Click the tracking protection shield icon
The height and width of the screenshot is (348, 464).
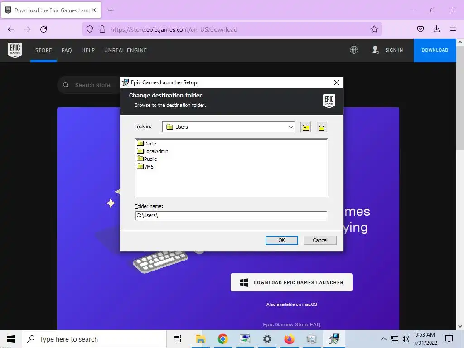point(90,29)
